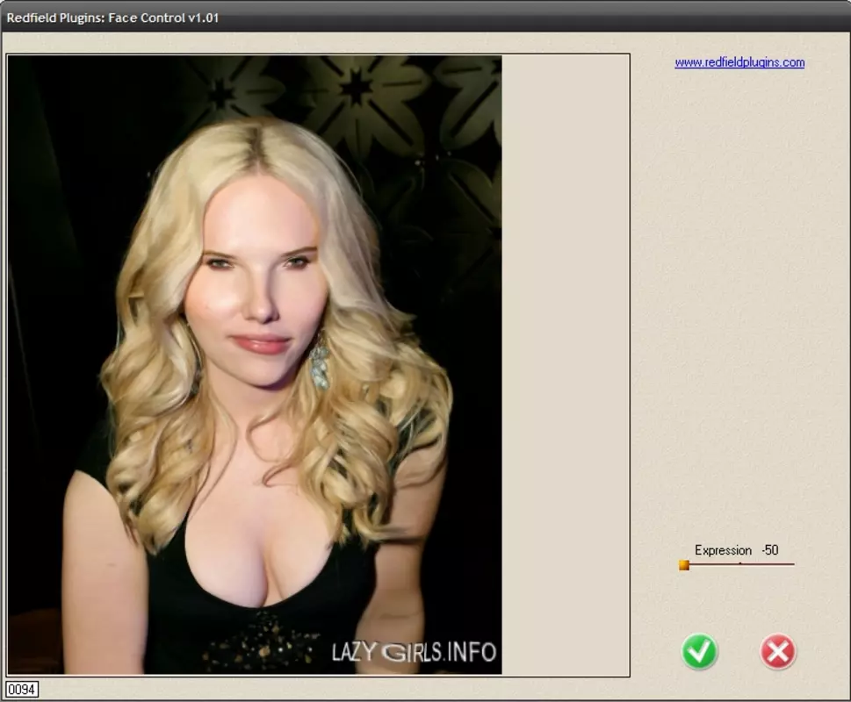Click the 0094 status box
Screen dimensions: 851x702
coord(22,690)
